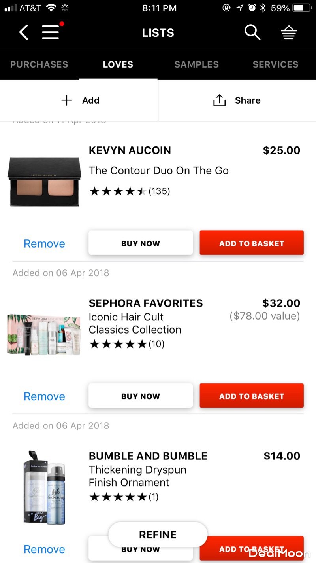Add Kevyn Aucoin Contour Duo to basket

[252, 243]
